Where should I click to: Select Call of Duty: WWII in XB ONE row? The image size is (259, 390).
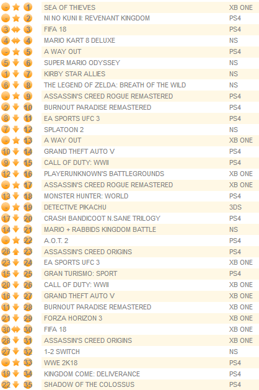tap(76, 285)
